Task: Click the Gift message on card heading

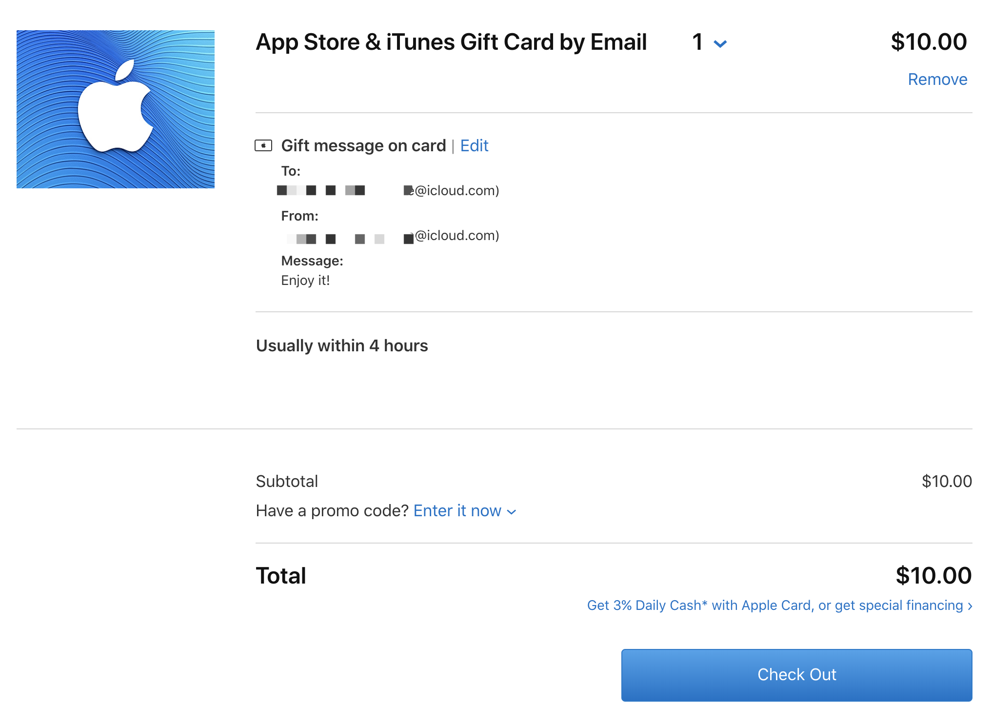Action: [x=363, y=145]
